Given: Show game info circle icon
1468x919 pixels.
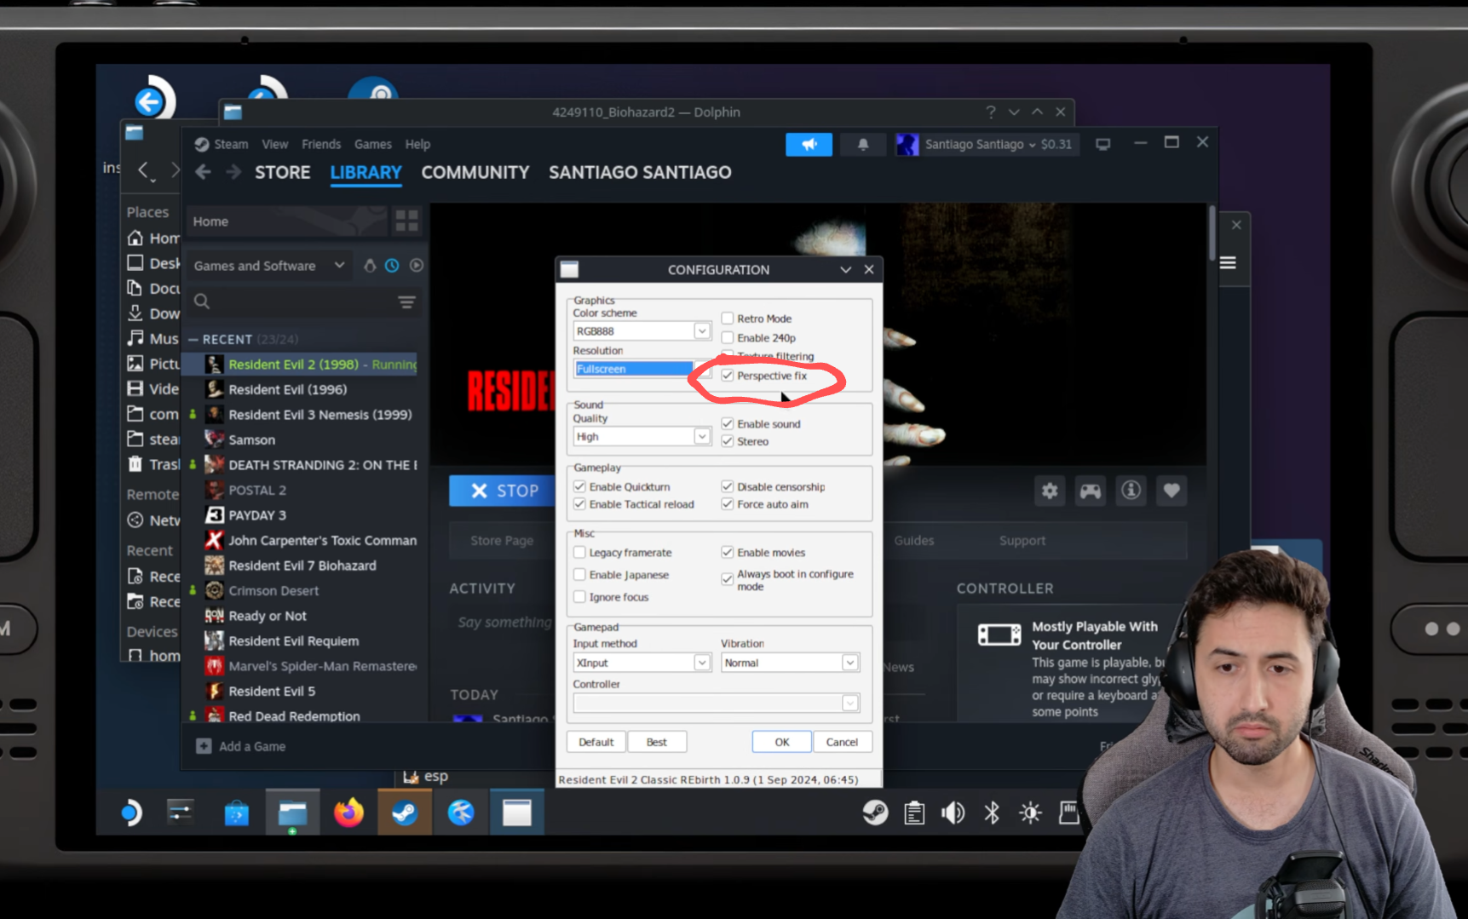Looking at the screenshot, I should pyautogui.click(x=1131, y=491).
